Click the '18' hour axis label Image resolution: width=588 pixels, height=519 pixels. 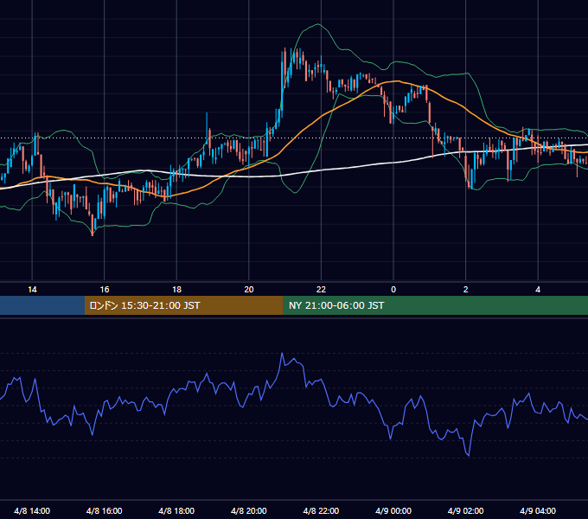click(176, 289)
